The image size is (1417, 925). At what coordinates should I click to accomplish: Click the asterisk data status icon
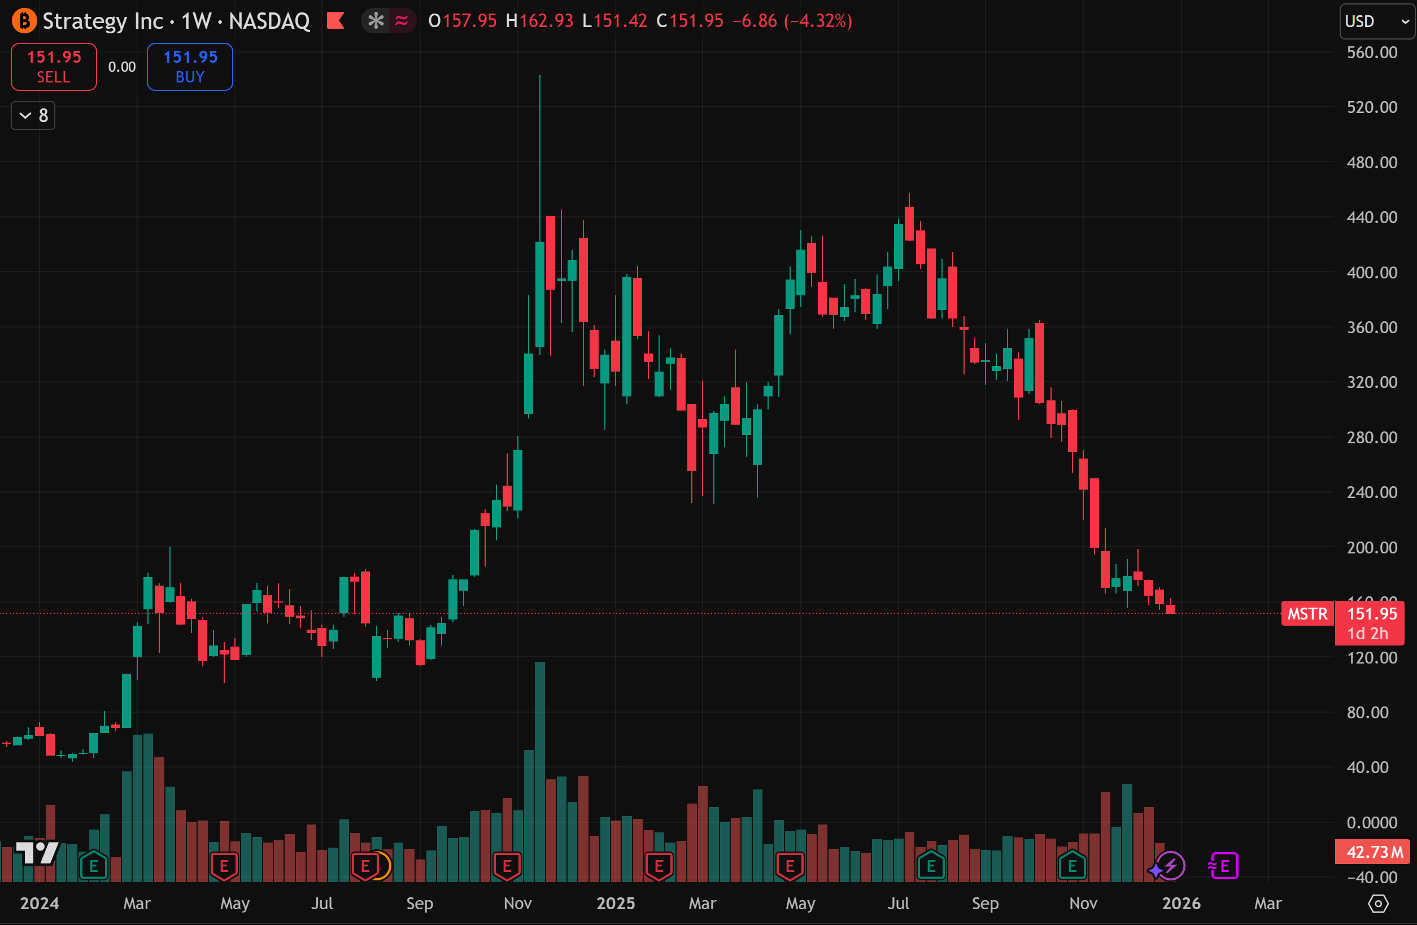pyautogui.click(x=376, y=21)
